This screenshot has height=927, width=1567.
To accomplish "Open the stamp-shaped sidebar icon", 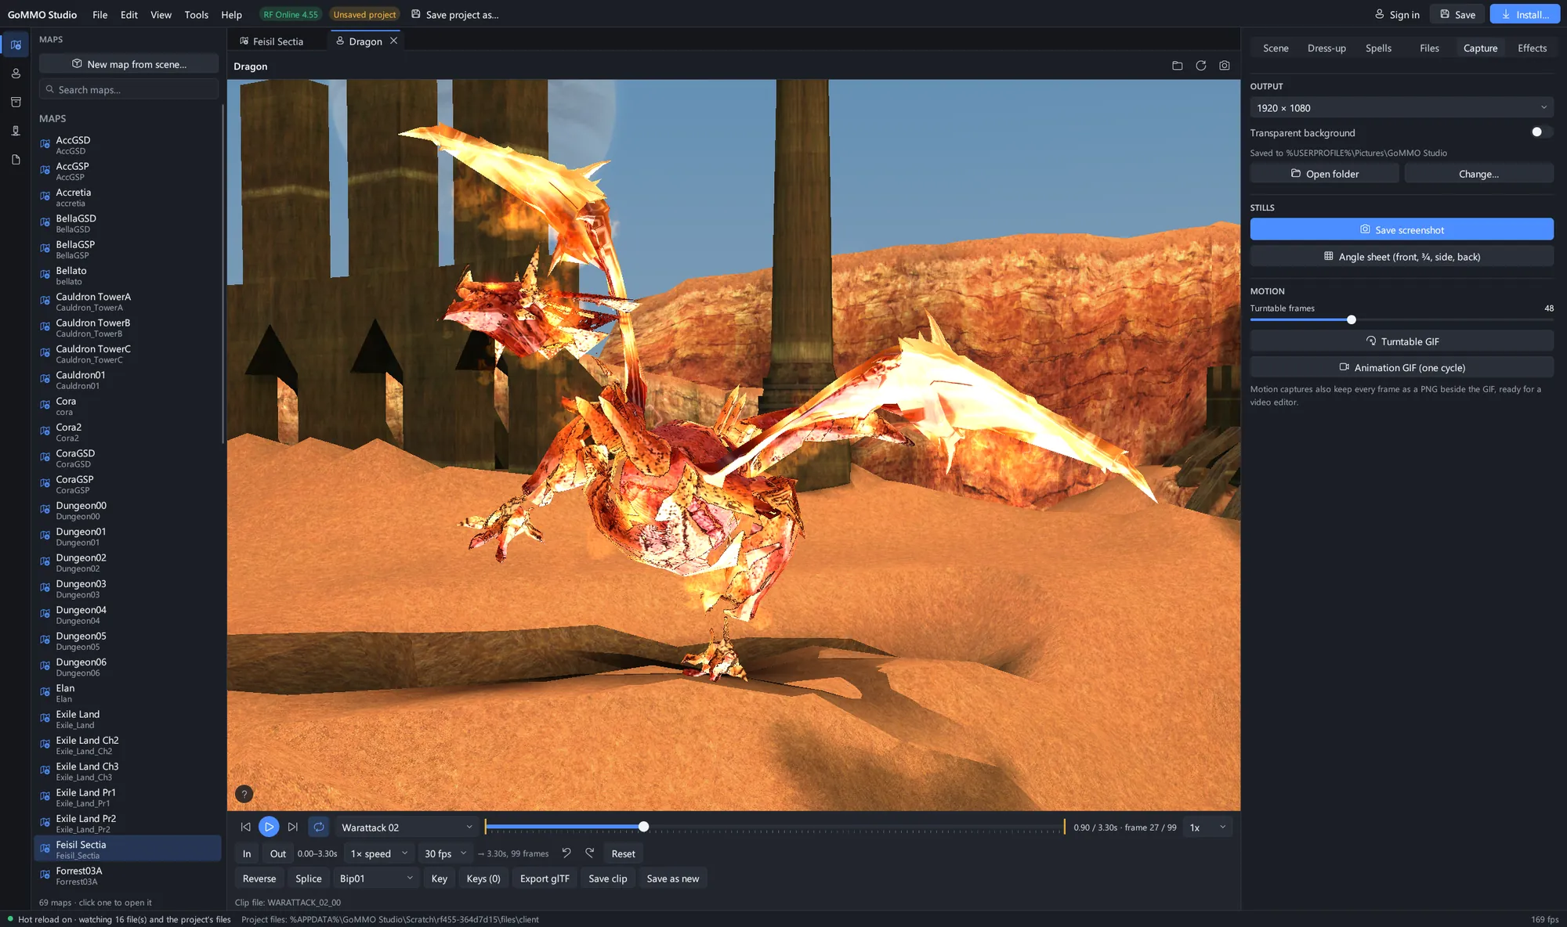I will (16, 131).
